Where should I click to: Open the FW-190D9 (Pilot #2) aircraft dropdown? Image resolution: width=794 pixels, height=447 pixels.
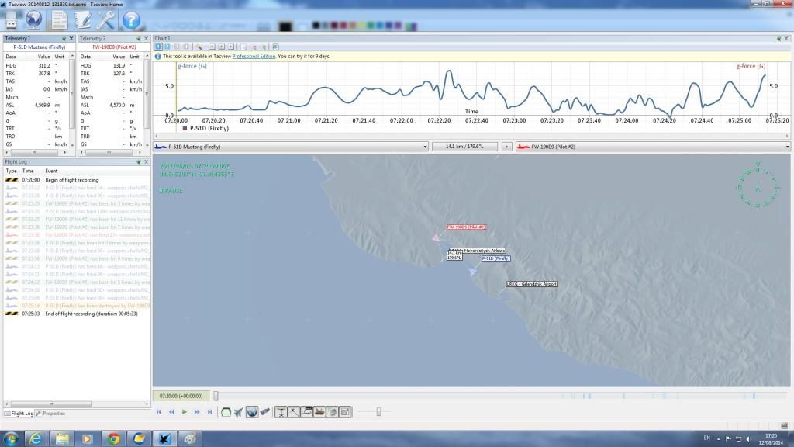point(653,146)
